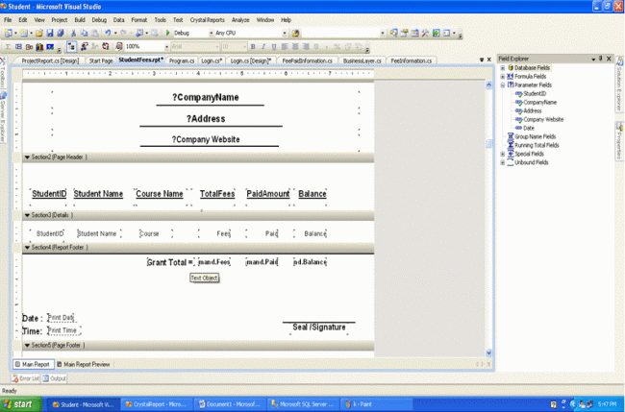The height and width of the screenshot is (412, 625).
Task: Select Company Website parameter in Field Explorer
Action: [x=543, y=119]
